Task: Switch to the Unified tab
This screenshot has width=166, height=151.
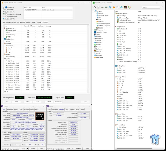Action: pos(39,22)
